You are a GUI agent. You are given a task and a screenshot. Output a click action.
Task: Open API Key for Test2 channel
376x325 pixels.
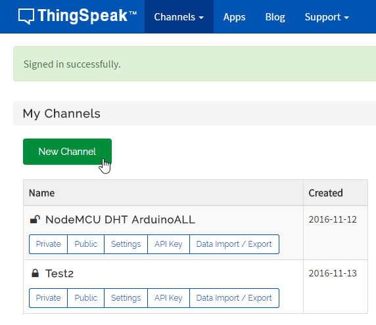(168, 298)
